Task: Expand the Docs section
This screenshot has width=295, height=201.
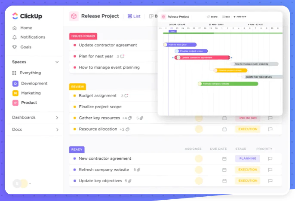Action: click(57, 130)
